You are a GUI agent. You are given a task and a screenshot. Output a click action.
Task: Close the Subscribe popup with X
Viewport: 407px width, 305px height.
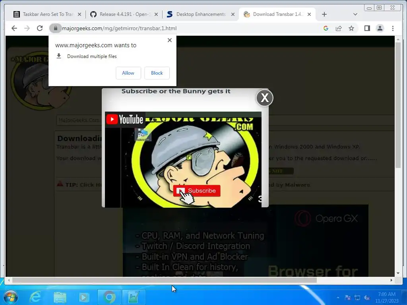265,98
